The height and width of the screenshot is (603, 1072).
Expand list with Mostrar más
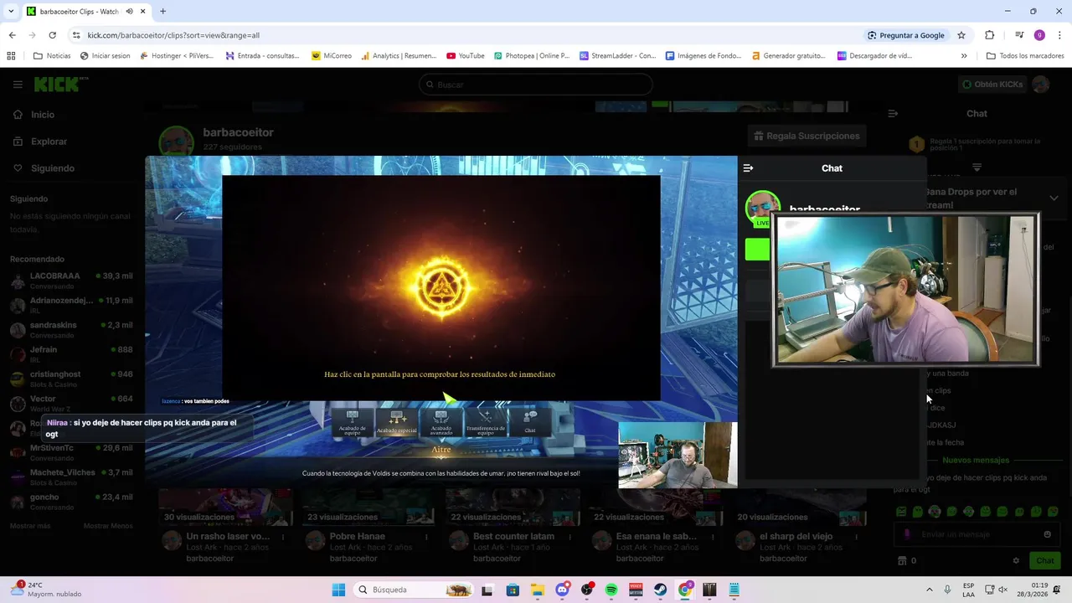[30, 526]
